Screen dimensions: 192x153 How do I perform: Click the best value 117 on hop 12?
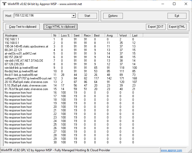[x=96, y=78]
